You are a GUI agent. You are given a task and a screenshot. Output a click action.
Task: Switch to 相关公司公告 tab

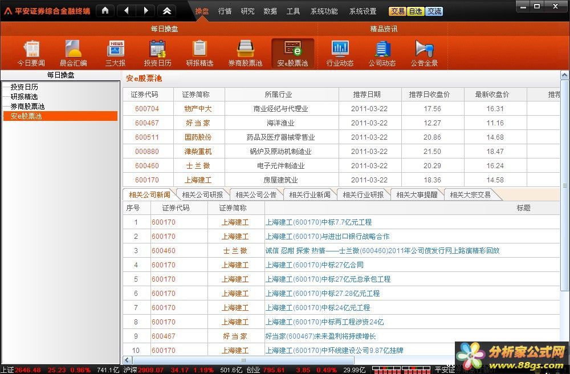coord(256,195)
